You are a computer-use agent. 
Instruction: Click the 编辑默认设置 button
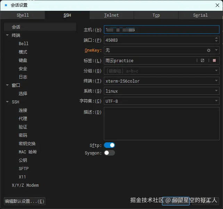click(x=25, y=201)
